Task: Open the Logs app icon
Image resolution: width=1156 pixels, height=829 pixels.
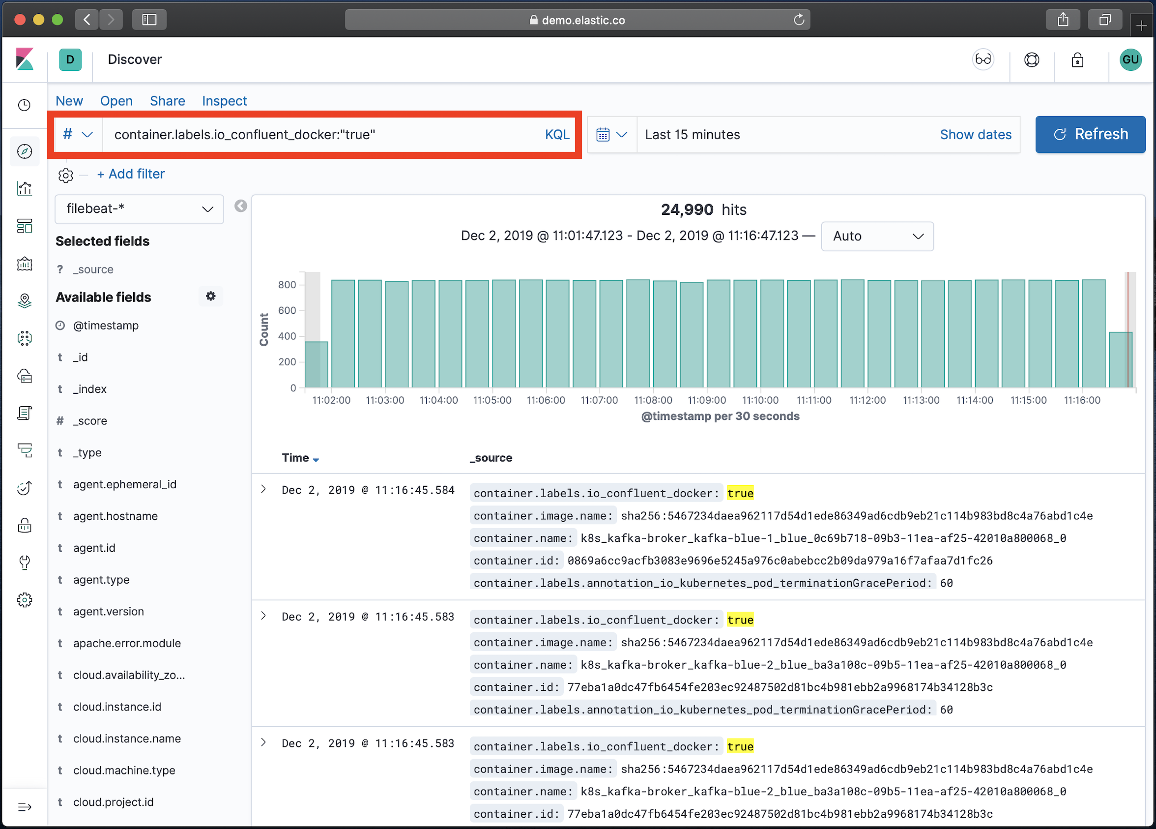Action: tap(25, 413)
